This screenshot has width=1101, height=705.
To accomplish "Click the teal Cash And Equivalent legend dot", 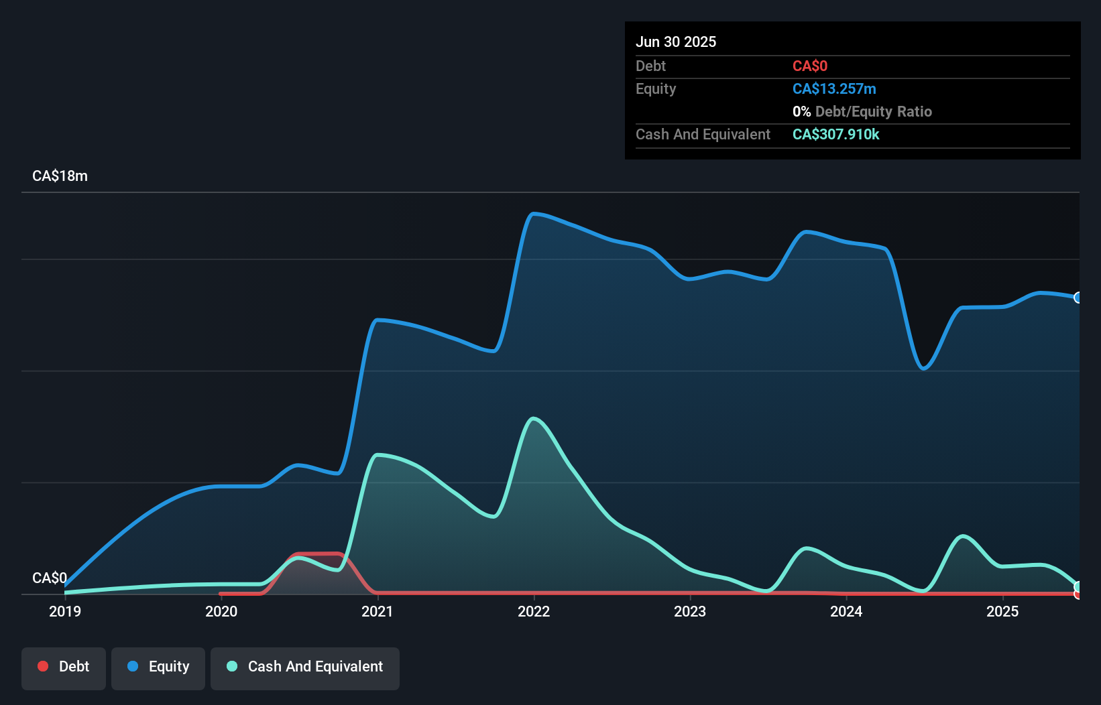I will pyautogui.click(x=232, y=666).
